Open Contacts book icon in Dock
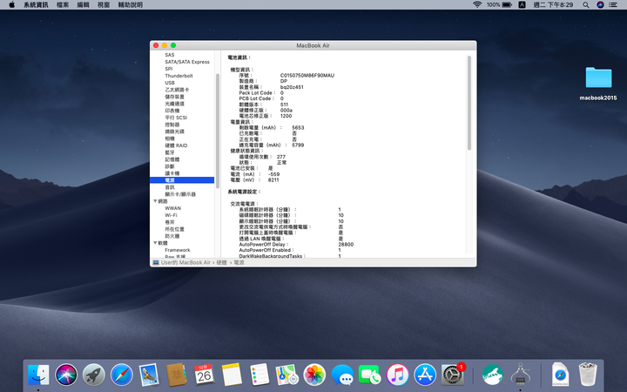 point(176,375)
